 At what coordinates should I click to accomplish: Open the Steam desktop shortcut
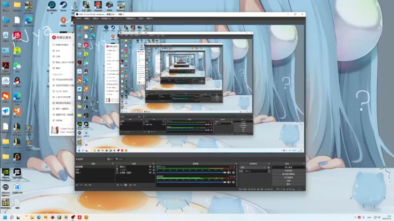pyautogui.click(x=64, y=6)
